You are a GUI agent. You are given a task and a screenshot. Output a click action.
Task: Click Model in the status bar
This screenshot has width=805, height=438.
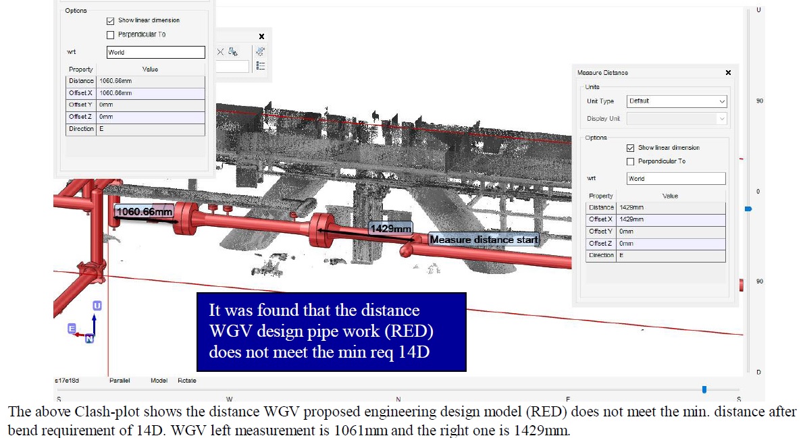tap(159, 381)
